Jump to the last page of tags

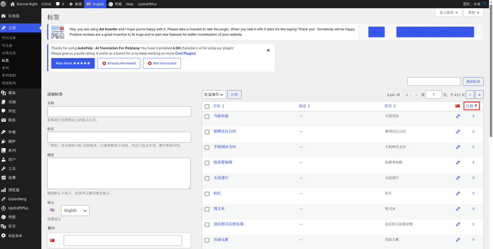pyautogui.click(x=480, y=95)
